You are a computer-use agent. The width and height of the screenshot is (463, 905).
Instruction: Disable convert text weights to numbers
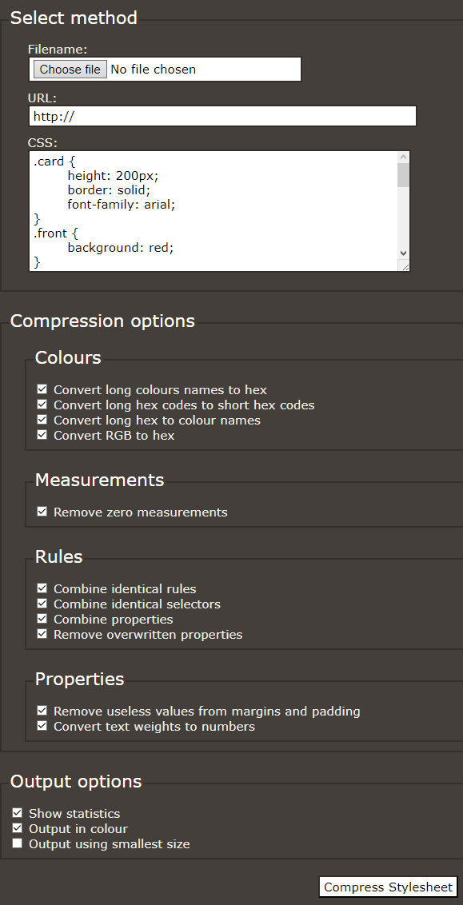(x=42, y=726)
